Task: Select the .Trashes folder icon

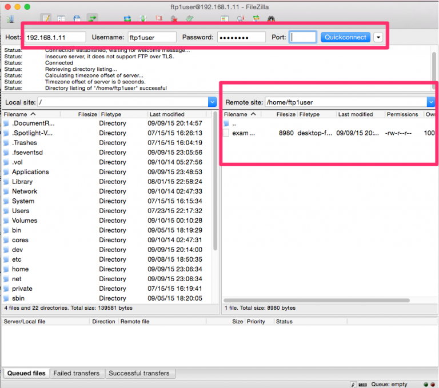Action: (x=6, y=143)
